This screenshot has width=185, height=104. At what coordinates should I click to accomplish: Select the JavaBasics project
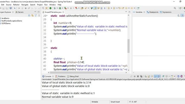coord(5,18)
